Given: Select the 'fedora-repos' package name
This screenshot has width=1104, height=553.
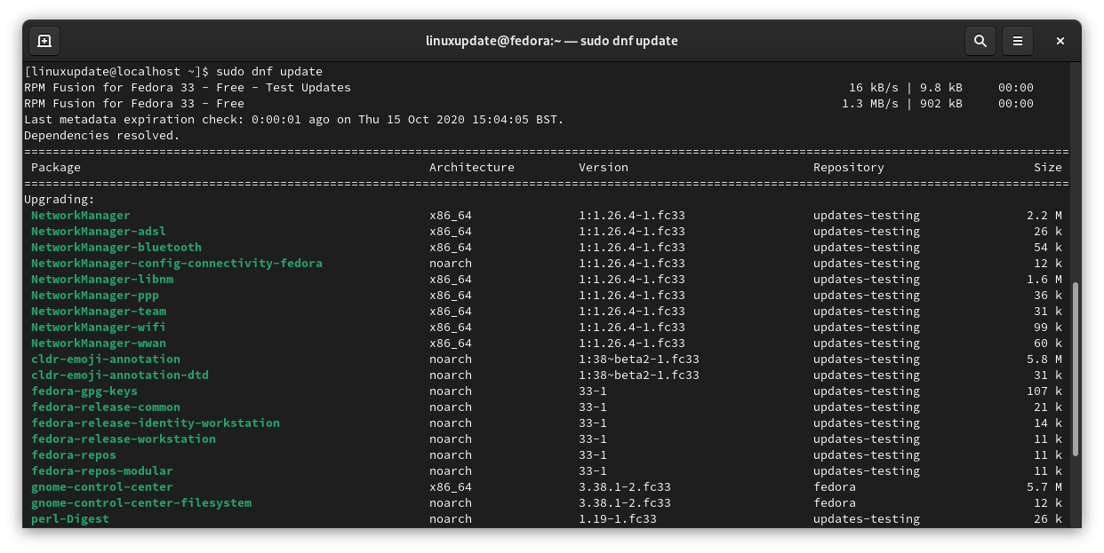Looking at the screenshot, I should coord(74,454).
